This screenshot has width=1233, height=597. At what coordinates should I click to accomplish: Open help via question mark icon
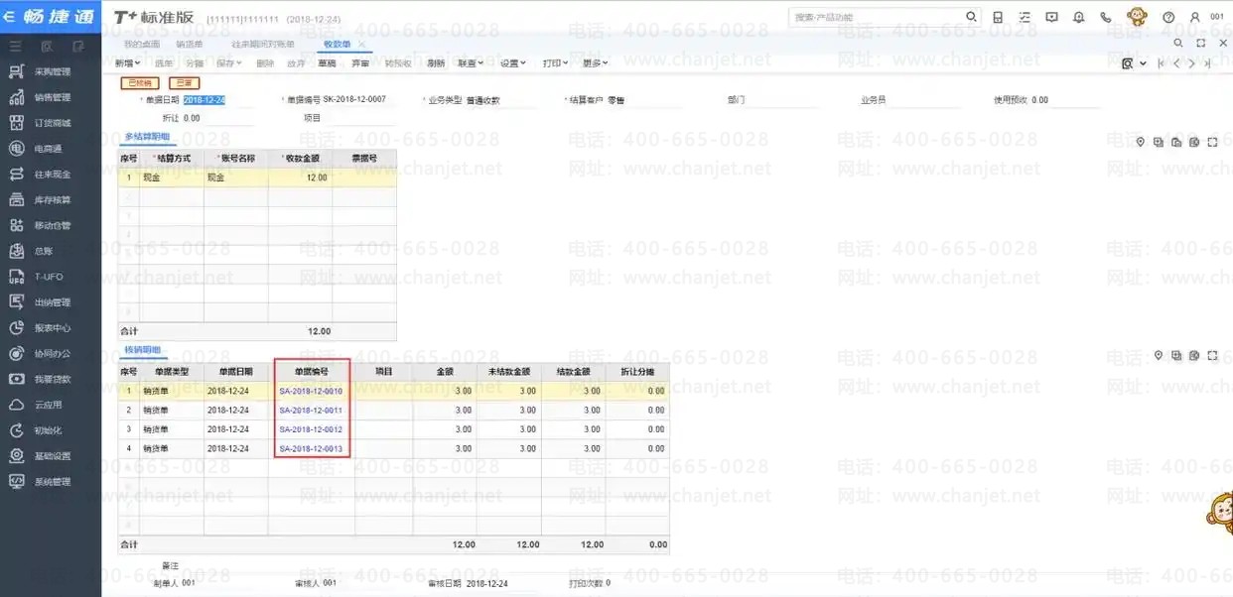coord(1168,17)
